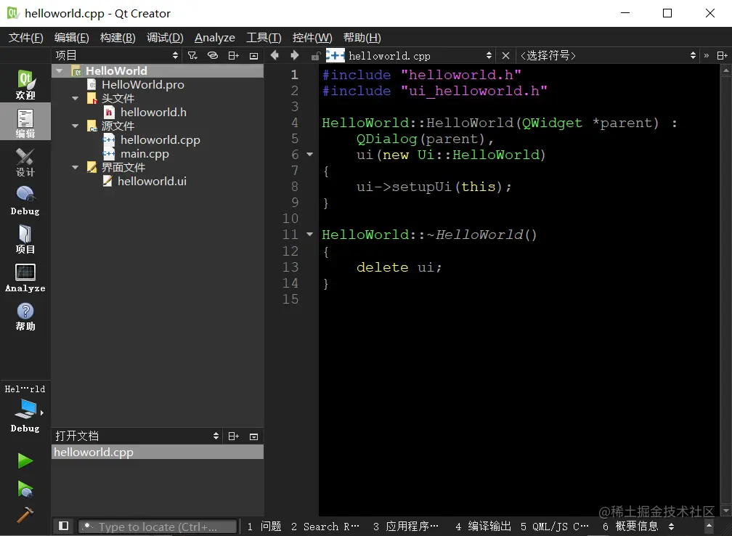The width and height of the screenshot is (732, 536).
Task: Open the 构建(B) menu
Action: 118,37
